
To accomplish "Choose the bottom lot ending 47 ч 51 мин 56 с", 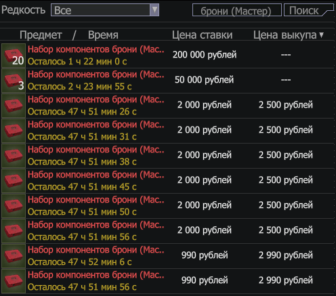I will (167, 281).
